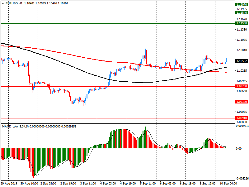Image resolution: width=249 pixels, height=187 pixels.
Task: Select the 1.11095 price scale value
Action: click(x=242, y=40)
